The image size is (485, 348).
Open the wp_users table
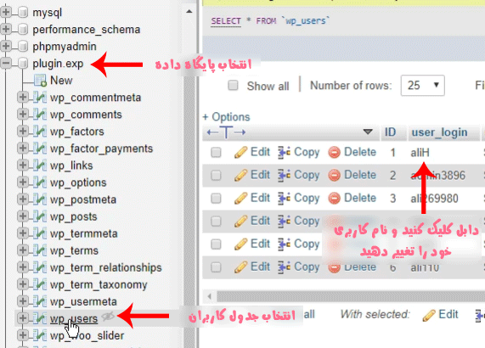pyautogui.click(x=74, y=319)
